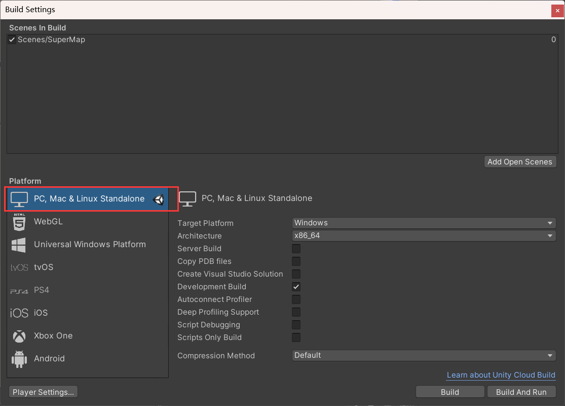Image resolution: width=565 pixels, height=406 pixels.
Task: Click Add Open Scenes button
Action: tap(520, 162)
